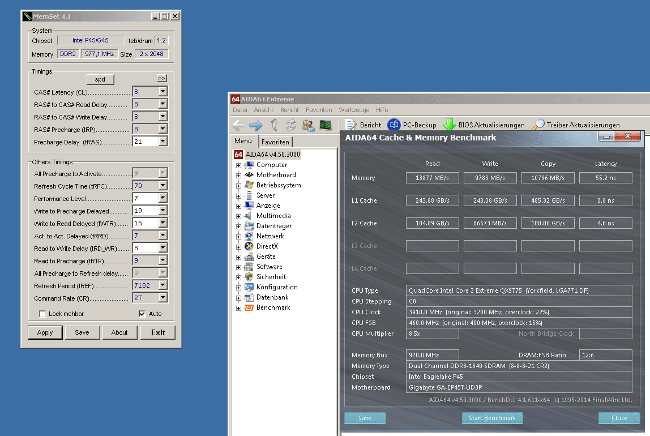Select the Sicherheit shield icon in the tree
Viewport: 650px width, 436px height.
click(249, 277)
